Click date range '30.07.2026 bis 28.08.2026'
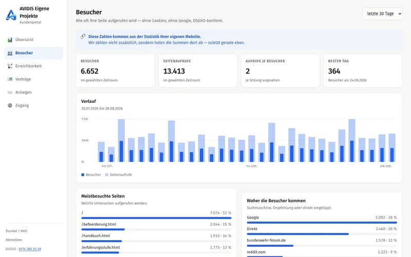411x257 pixels. click(x=102, y=108)
